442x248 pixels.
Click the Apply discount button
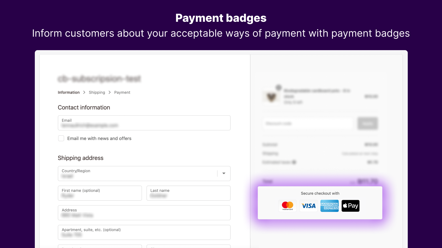click(367, 123)
